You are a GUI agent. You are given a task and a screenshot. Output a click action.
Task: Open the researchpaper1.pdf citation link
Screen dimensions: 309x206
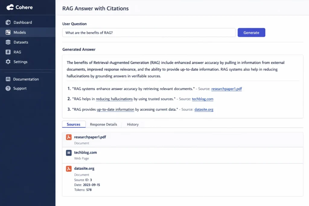point(227,89)
